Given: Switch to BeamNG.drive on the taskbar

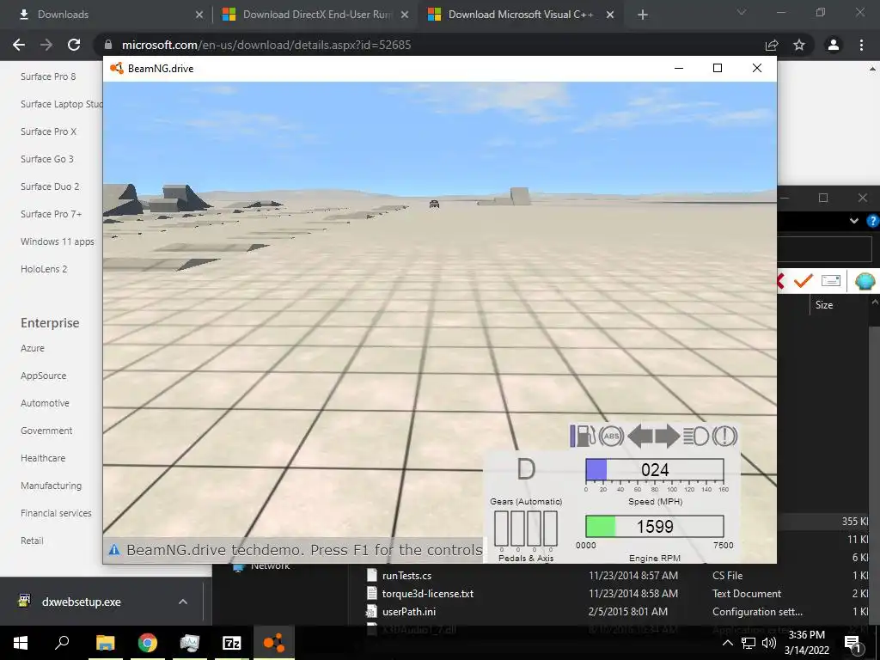Looking at the screenshot, I should click(x=274, y=643).
